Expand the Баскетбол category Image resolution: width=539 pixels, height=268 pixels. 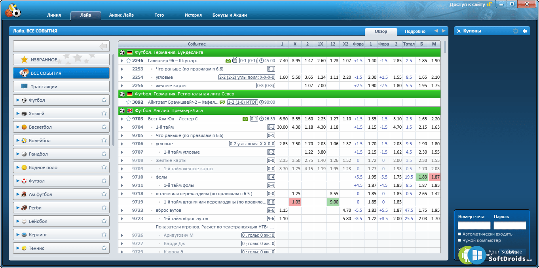tap(18, 127)
